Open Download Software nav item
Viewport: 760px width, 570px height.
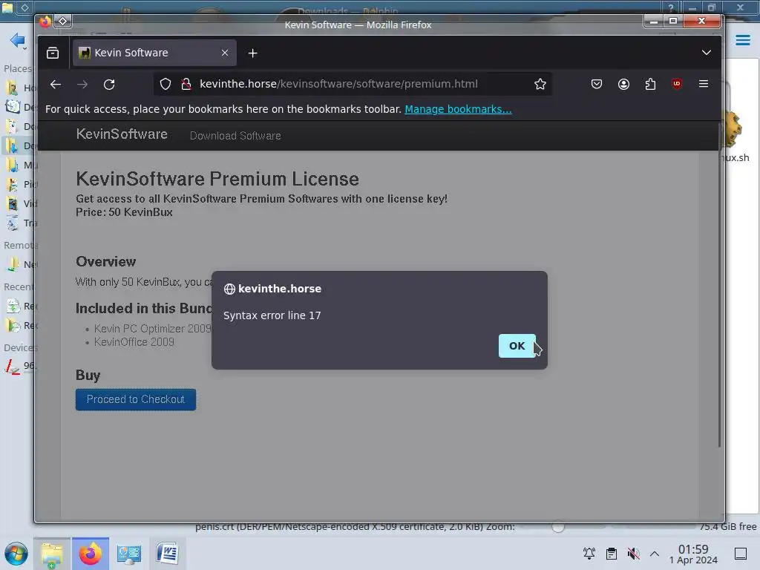(235, 136)
